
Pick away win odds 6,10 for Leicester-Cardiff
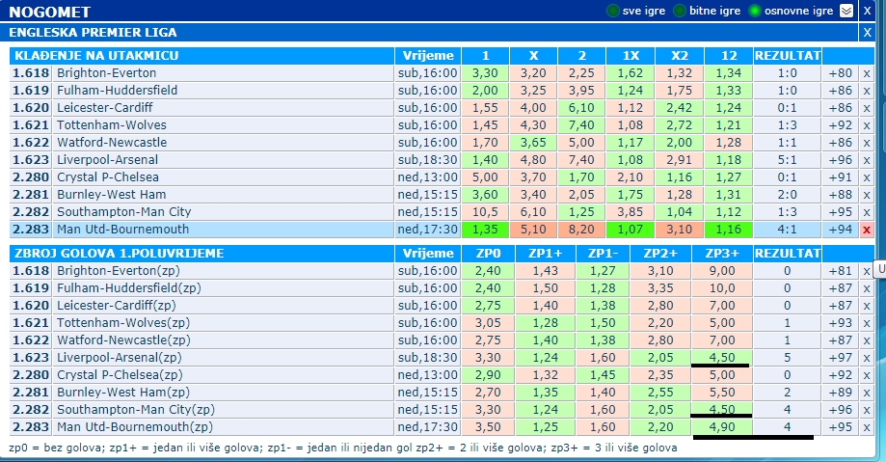(581, 107)
